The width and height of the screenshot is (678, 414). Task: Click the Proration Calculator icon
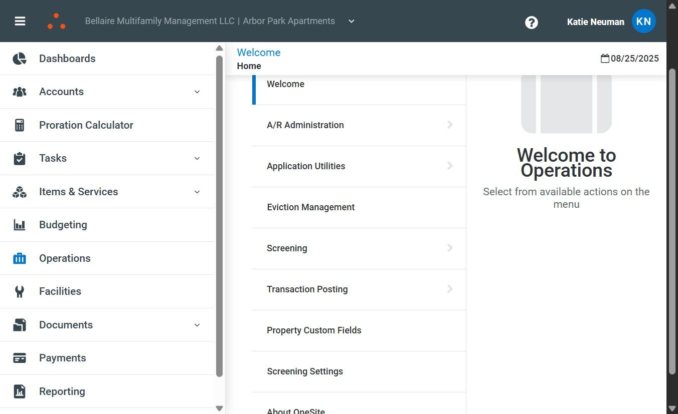coord(20,125)
